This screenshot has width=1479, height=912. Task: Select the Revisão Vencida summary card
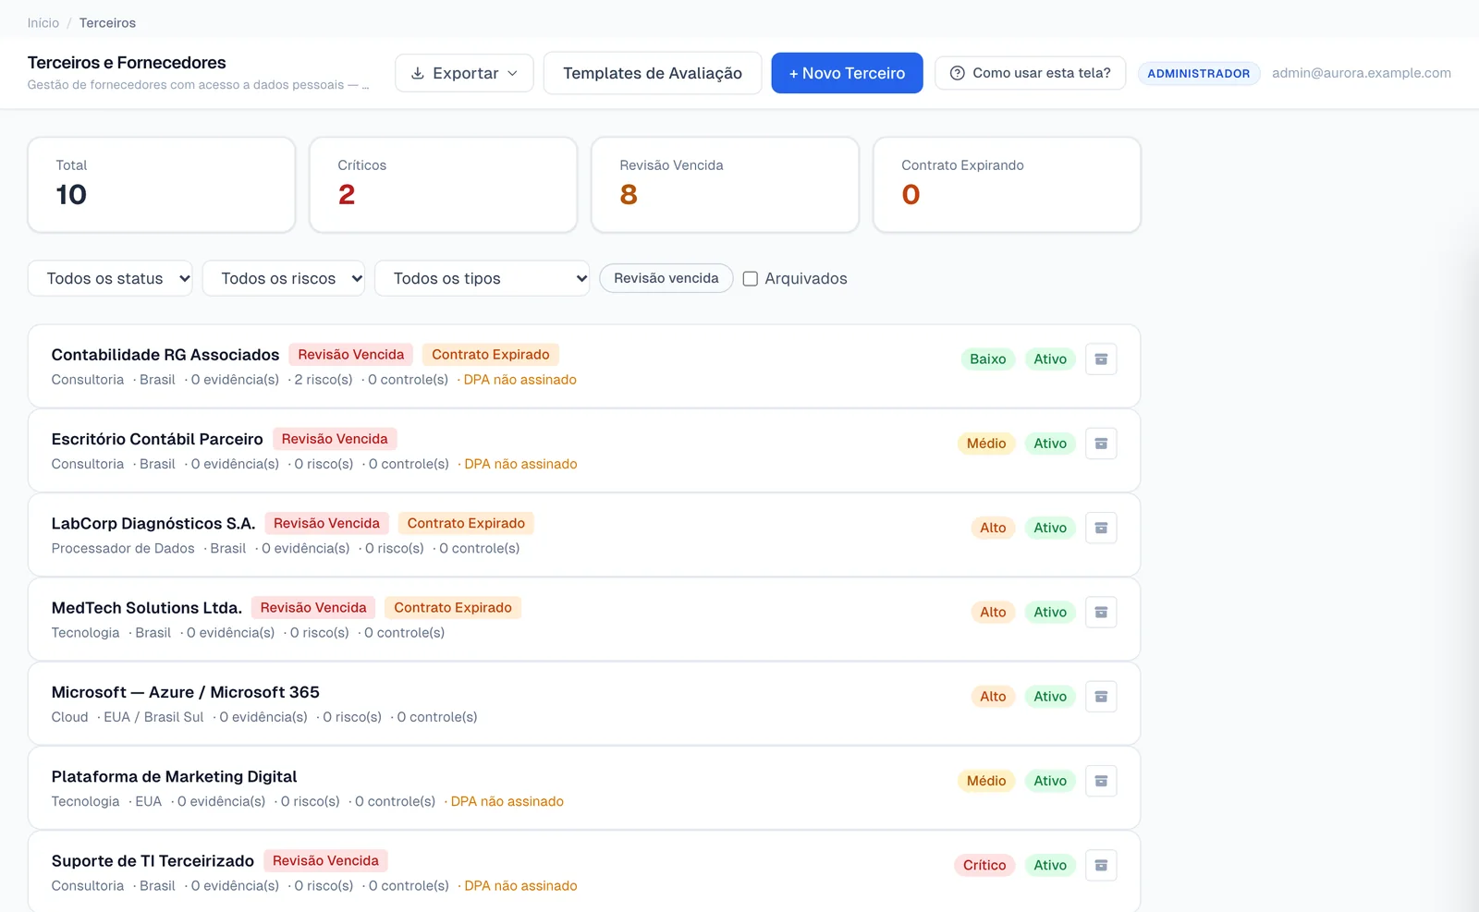click(726, 185)
